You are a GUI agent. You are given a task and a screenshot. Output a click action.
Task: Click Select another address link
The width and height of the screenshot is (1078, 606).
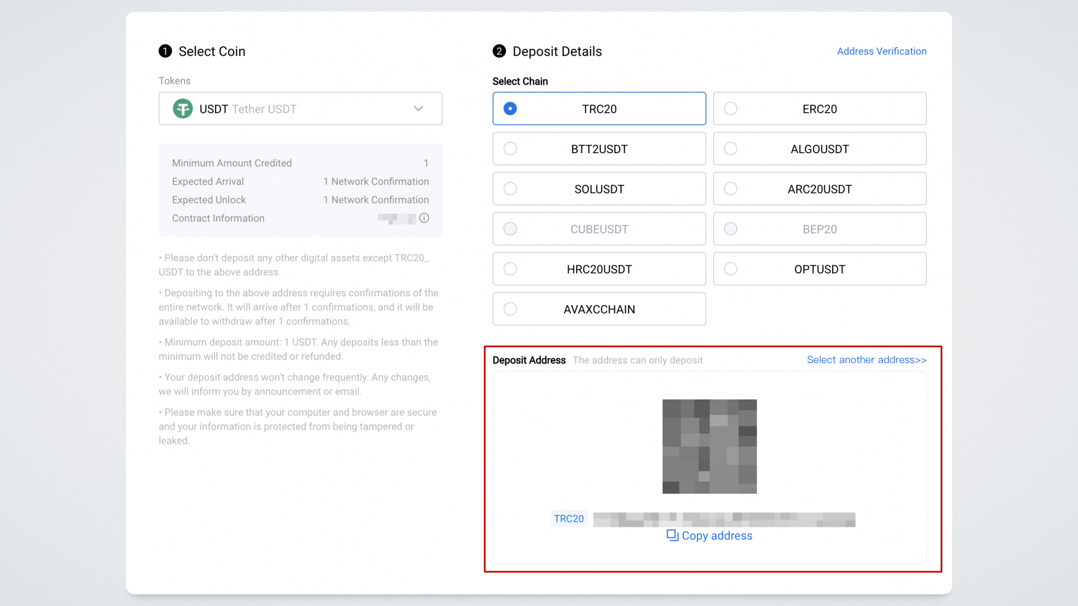tap(866, 360)
